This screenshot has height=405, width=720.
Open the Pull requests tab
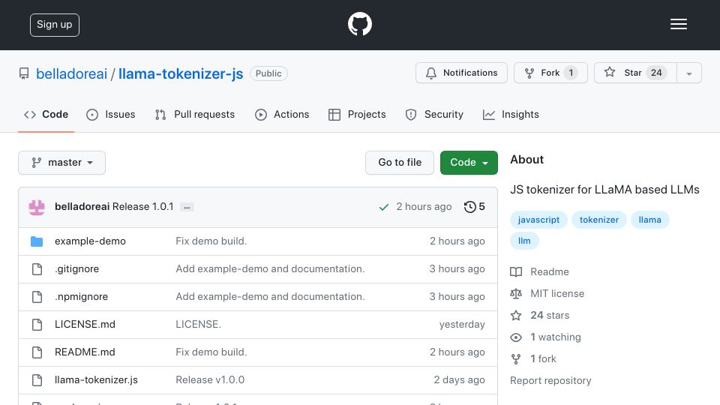pyautogui.click(x=195, y=114)
